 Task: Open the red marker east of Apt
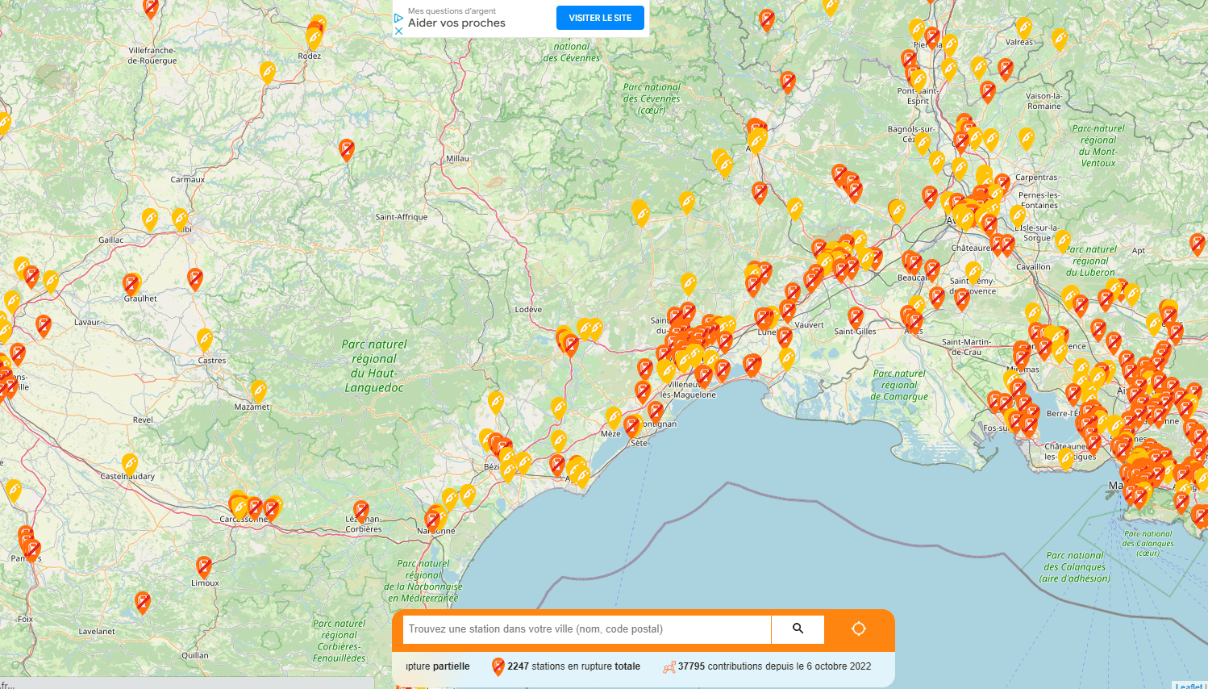[1198, 243]
